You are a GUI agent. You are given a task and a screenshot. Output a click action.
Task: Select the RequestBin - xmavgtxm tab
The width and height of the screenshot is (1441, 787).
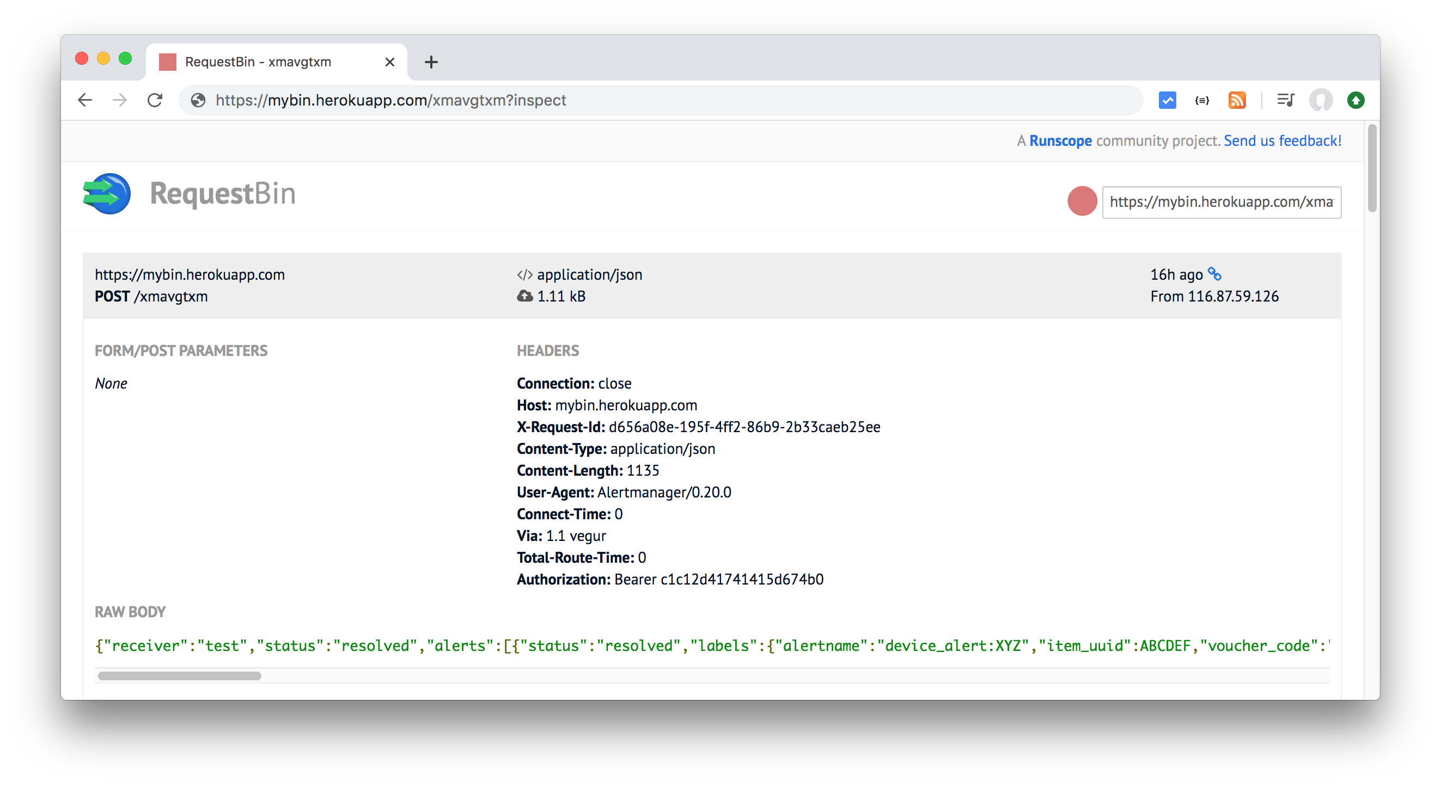(277, 62)
